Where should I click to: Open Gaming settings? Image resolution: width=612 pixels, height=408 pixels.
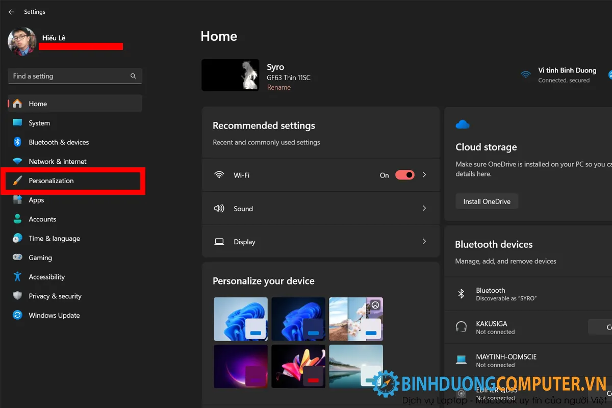pos(41,257)
